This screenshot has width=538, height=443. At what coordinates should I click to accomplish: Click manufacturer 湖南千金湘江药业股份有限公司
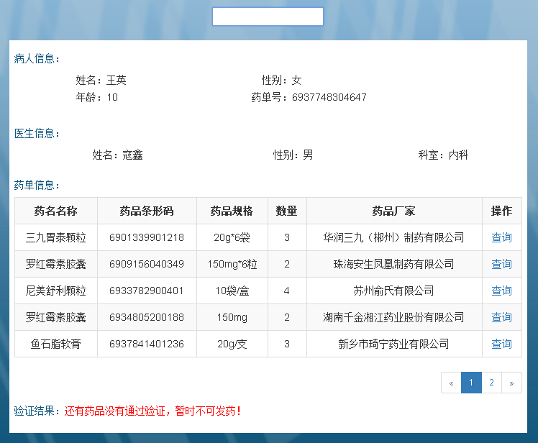(x=393, y=317)
